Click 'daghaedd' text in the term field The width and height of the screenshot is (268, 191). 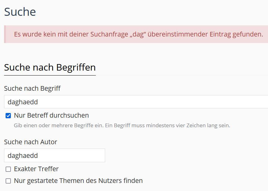tap(23, 102)
